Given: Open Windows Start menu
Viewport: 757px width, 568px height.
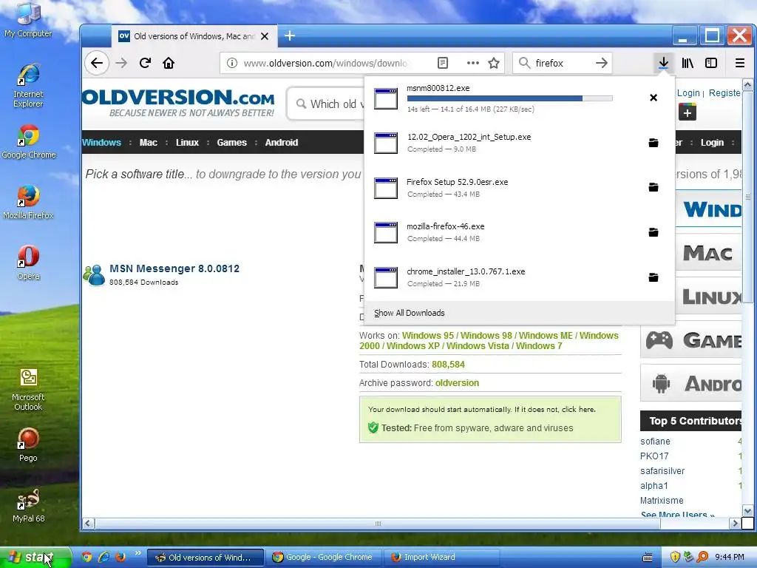Looking at the screenshot, I should pyautogui.click(x=35, y=558).
